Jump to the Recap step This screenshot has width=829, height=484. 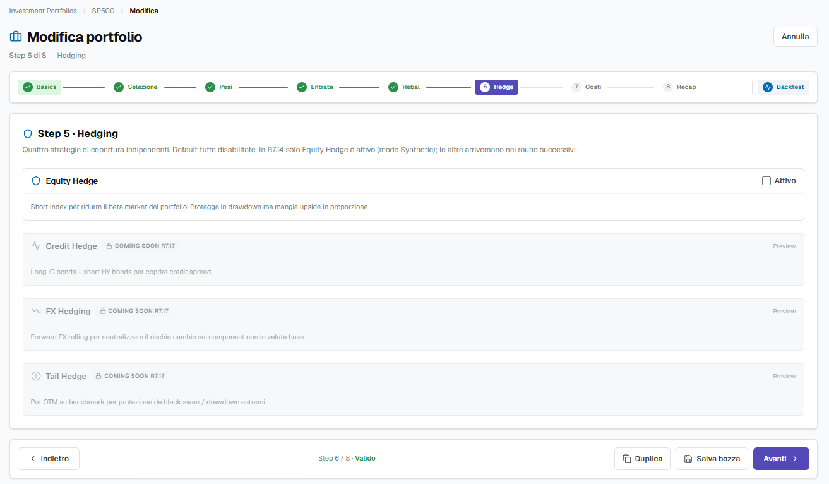click(680, 87)
